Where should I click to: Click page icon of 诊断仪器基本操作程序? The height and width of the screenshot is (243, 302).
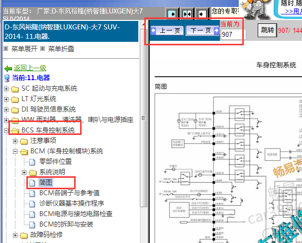coord(32,204)
